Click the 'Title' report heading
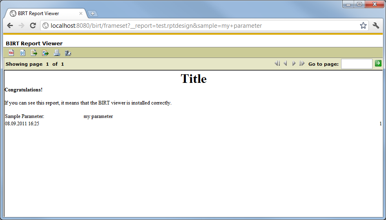The height and width of the screenshot is (220, 386). coord(194,79)
